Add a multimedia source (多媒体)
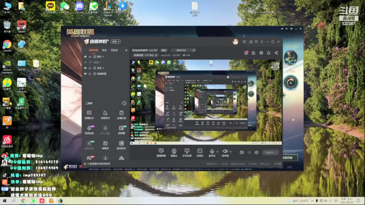The image size is (365, 205). [x=200, y=153]
